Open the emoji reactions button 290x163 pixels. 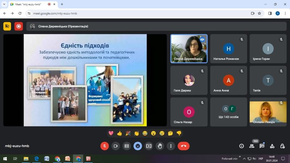click(x=138, y=146)
